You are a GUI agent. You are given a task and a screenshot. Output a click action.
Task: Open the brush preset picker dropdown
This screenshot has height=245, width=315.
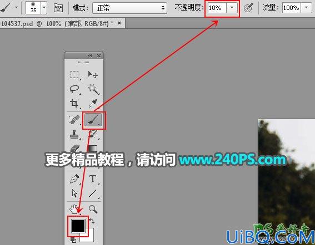[44, 8]
